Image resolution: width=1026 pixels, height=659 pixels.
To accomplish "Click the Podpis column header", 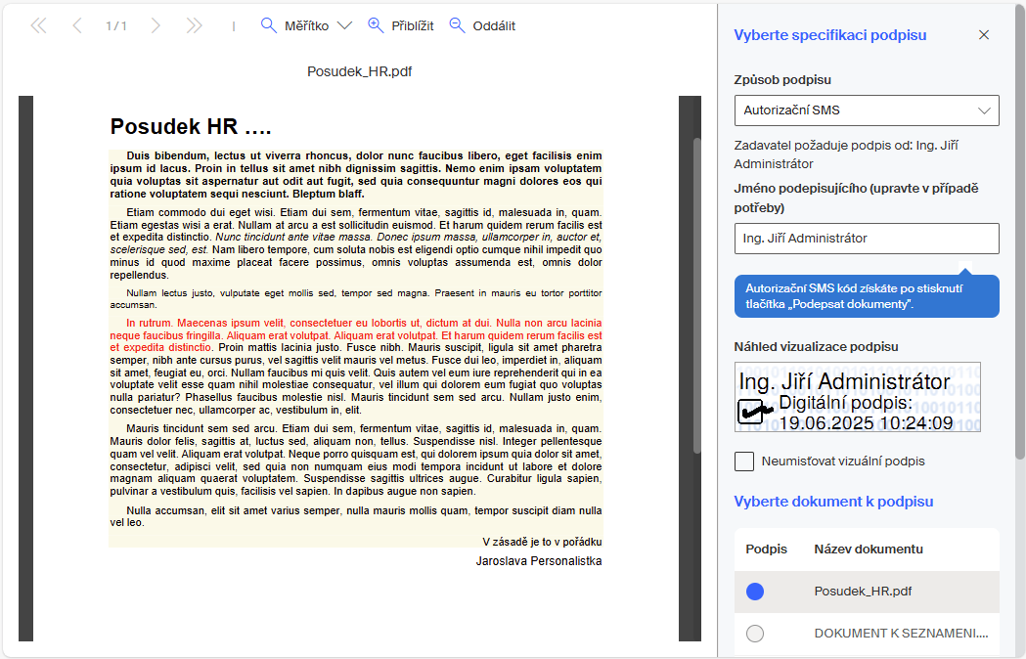I will click(x=766, y=549).
